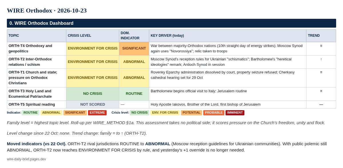Click the 'Moved indicators (vs 22 Oct).' heading
This screenshot has height=168, width=343.
pos(37,144)
